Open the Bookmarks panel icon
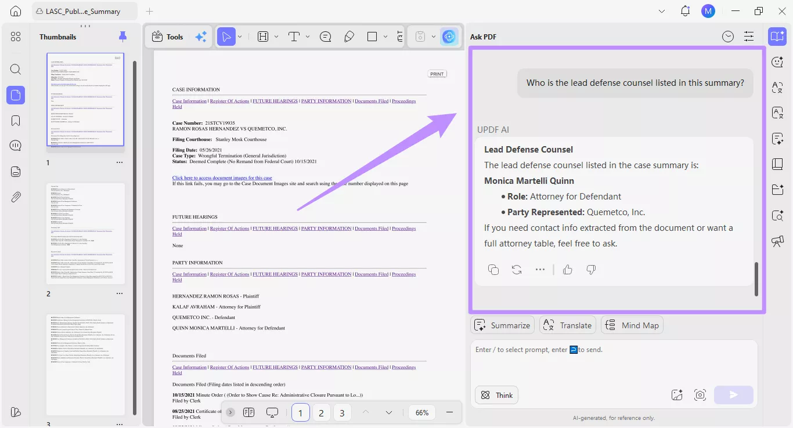The image size is (793, 428). 16,121
